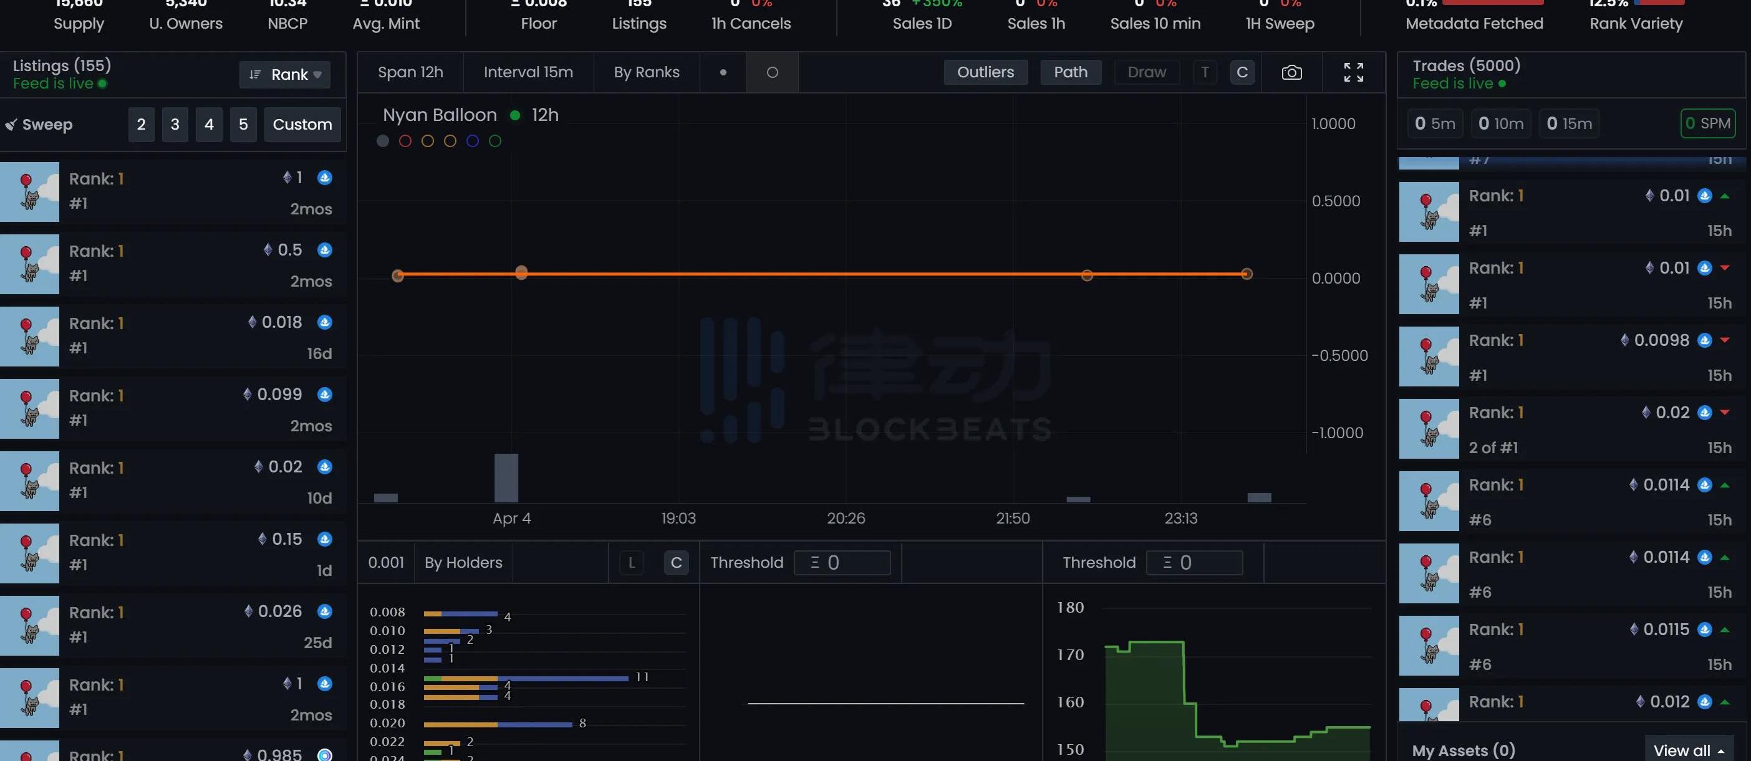
Task: Toggle Path line on the chart
Action: [1071, 72]
